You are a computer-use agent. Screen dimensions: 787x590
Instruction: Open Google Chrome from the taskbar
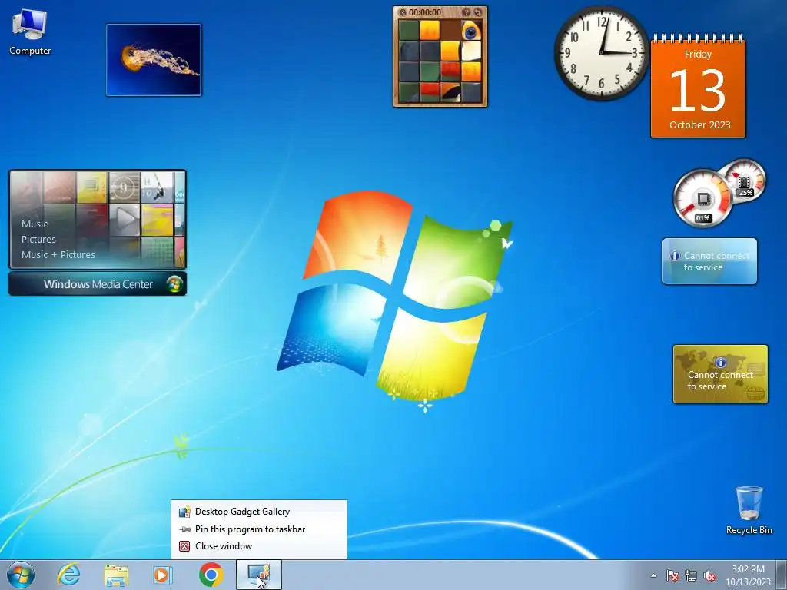tap(211, 575)
